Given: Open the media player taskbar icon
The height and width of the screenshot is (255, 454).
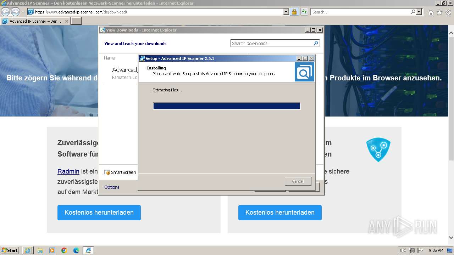Looking at the screenshot, I should tap(52, 250).
